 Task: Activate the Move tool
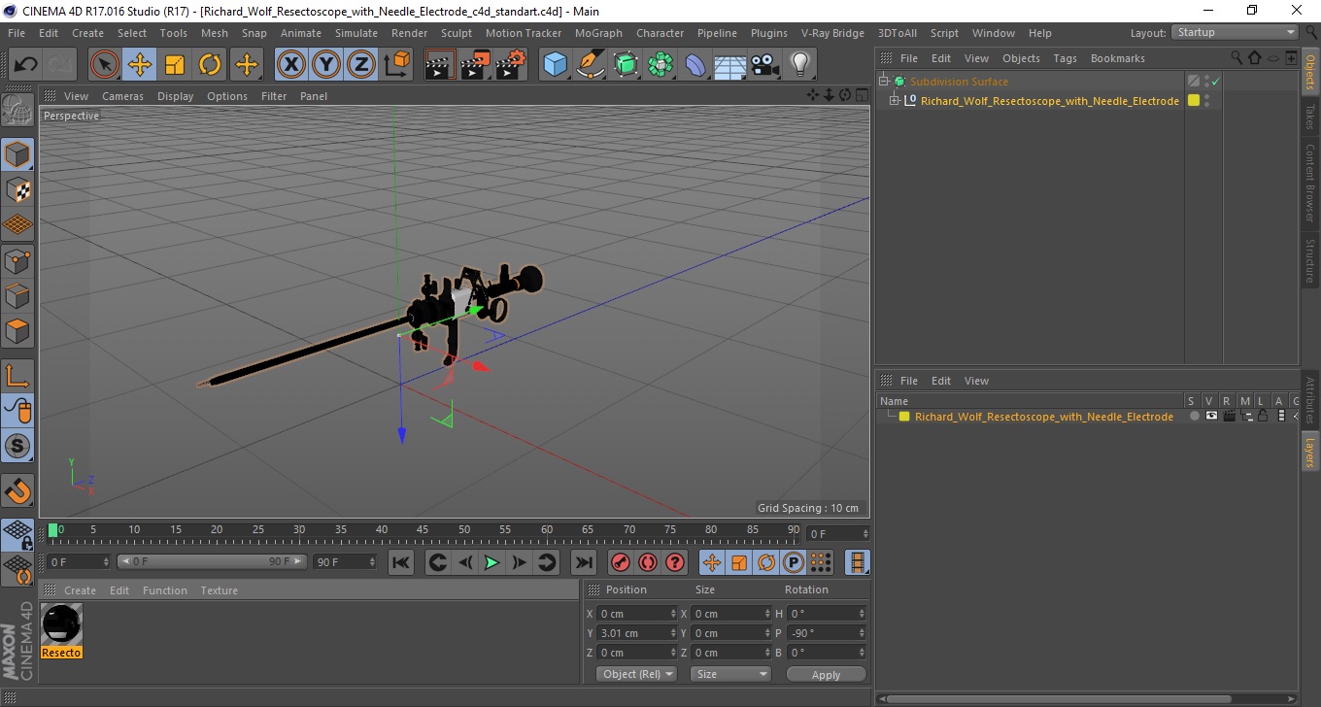coord(140,65)
